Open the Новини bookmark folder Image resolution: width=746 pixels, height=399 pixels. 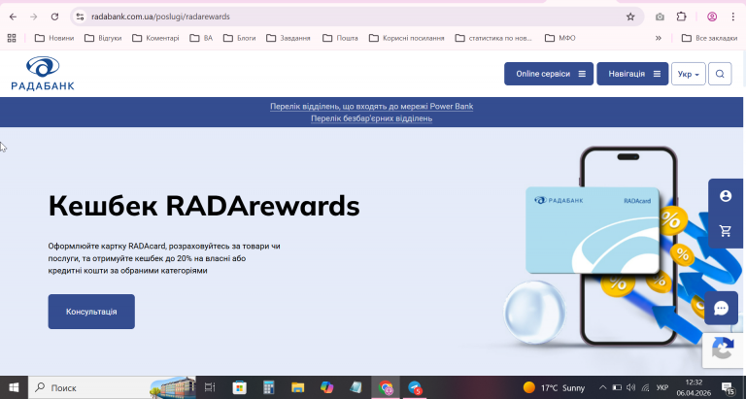(x=54, y=38)
